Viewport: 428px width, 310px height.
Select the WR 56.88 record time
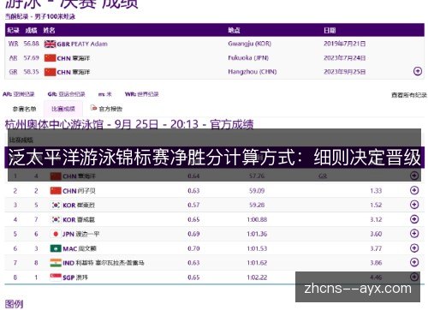tap(31, 44)
